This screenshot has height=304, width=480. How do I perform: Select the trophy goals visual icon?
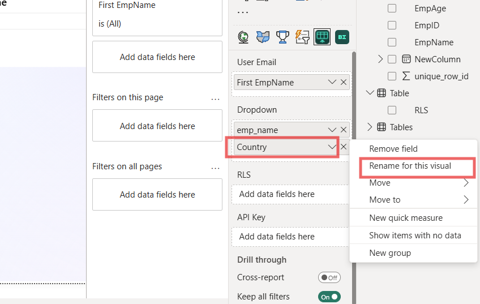(282, 37)
